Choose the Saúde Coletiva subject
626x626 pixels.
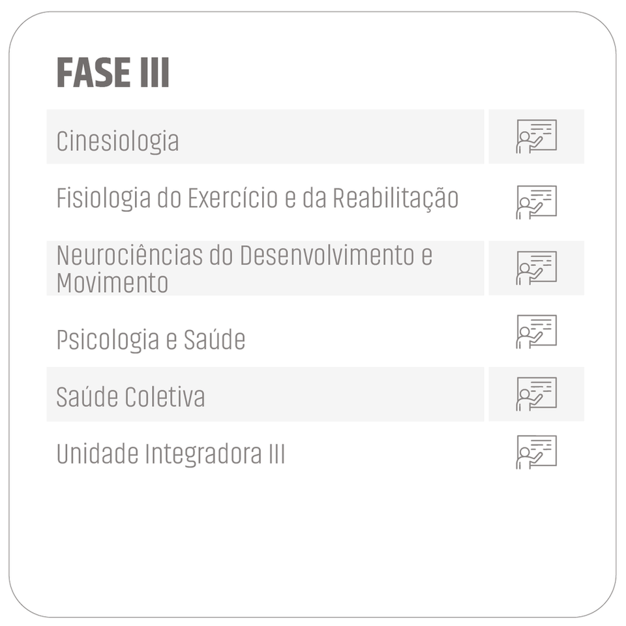tap(130, 396)
